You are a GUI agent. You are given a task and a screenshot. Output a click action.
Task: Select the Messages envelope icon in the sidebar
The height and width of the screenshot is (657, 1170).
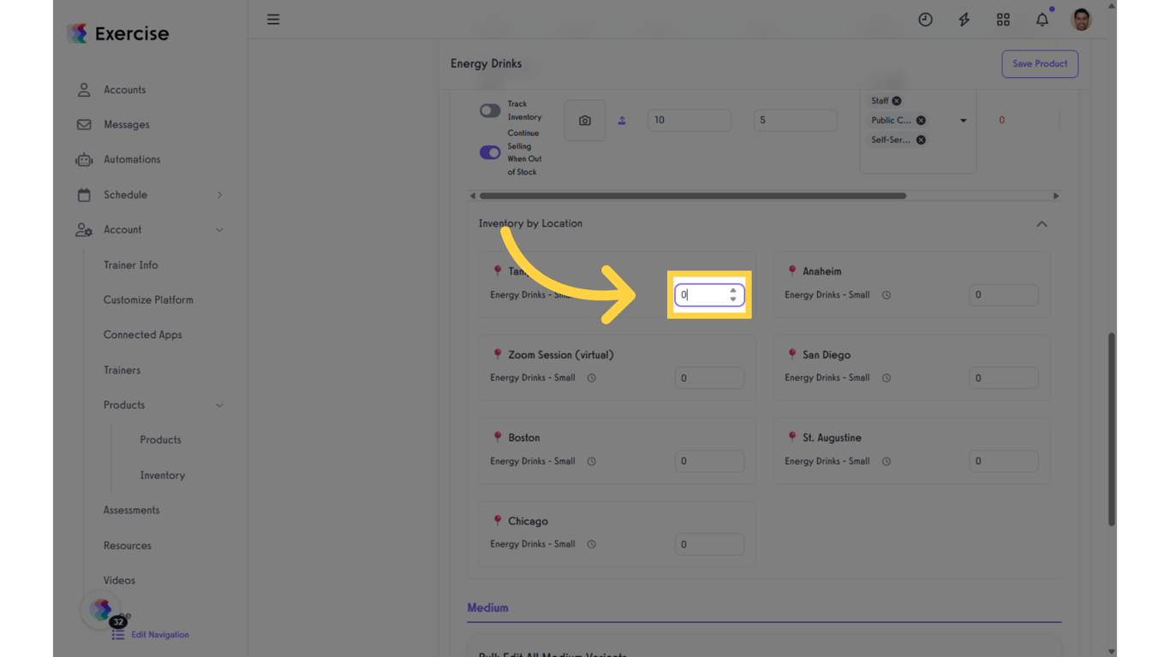[x=82, y=124]
